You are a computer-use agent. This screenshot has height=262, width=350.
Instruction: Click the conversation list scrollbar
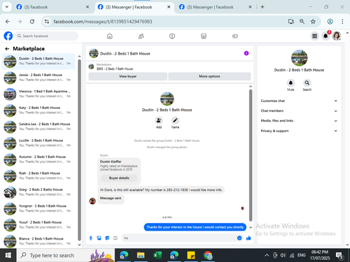(79, 150)
